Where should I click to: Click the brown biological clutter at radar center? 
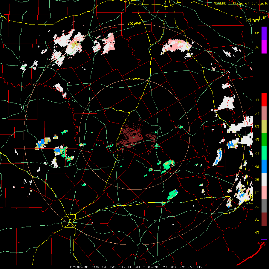point(132,135)
